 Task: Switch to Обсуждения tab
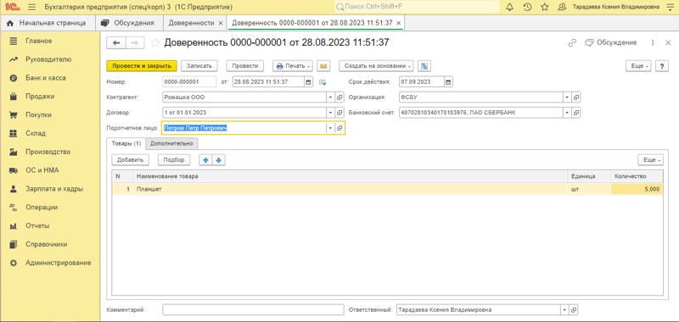128,23
